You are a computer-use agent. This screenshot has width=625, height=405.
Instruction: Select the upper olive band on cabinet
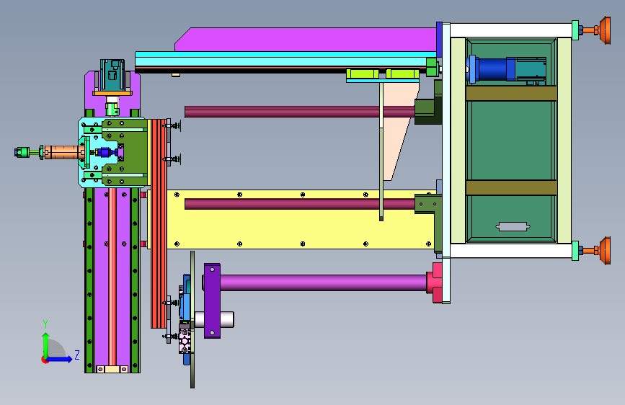[x=511, y=93]
